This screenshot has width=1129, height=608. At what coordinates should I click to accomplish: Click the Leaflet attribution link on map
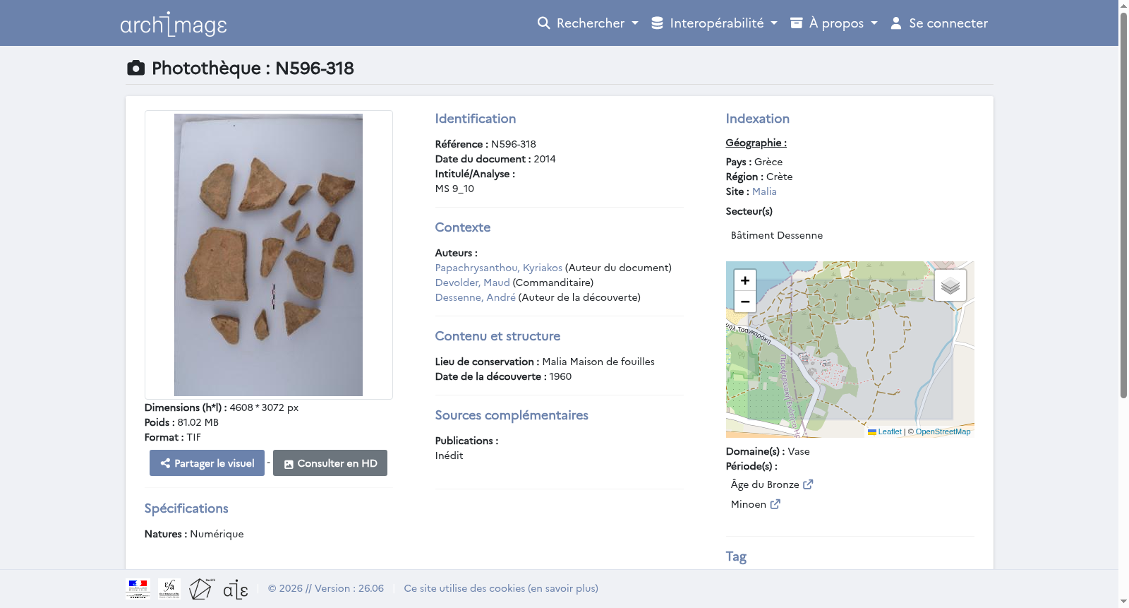[890, 431]
